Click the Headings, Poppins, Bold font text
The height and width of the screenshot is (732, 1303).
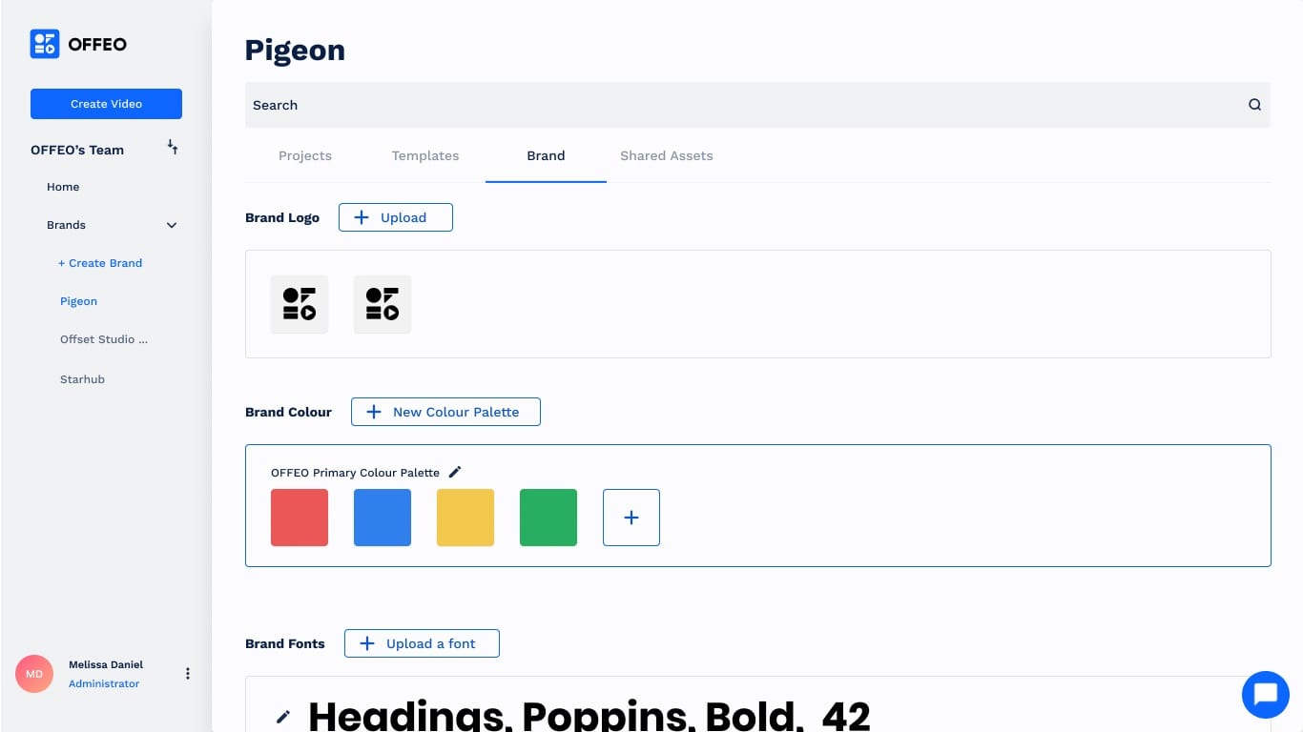pos(589,716)
